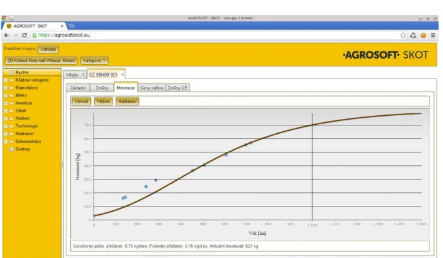Click the Věk [dní] axis label
Viewport: 443px width, 258px height.
point(258,233)
